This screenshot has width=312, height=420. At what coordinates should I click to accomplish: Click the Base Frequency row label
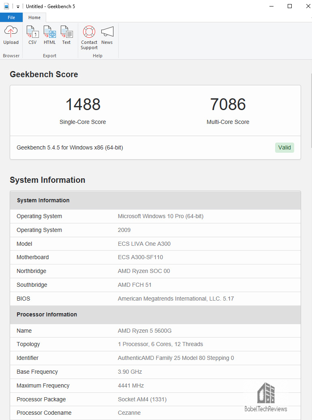pos(37,372)
